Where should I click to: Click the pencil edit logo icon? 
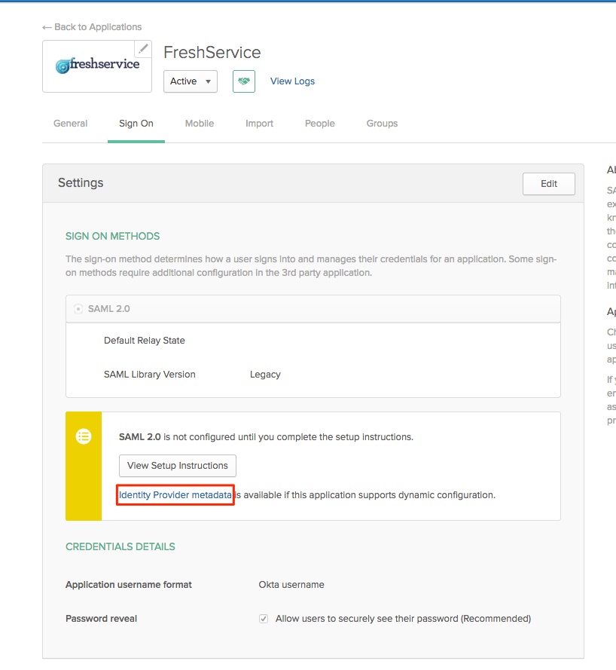(143, 49)
